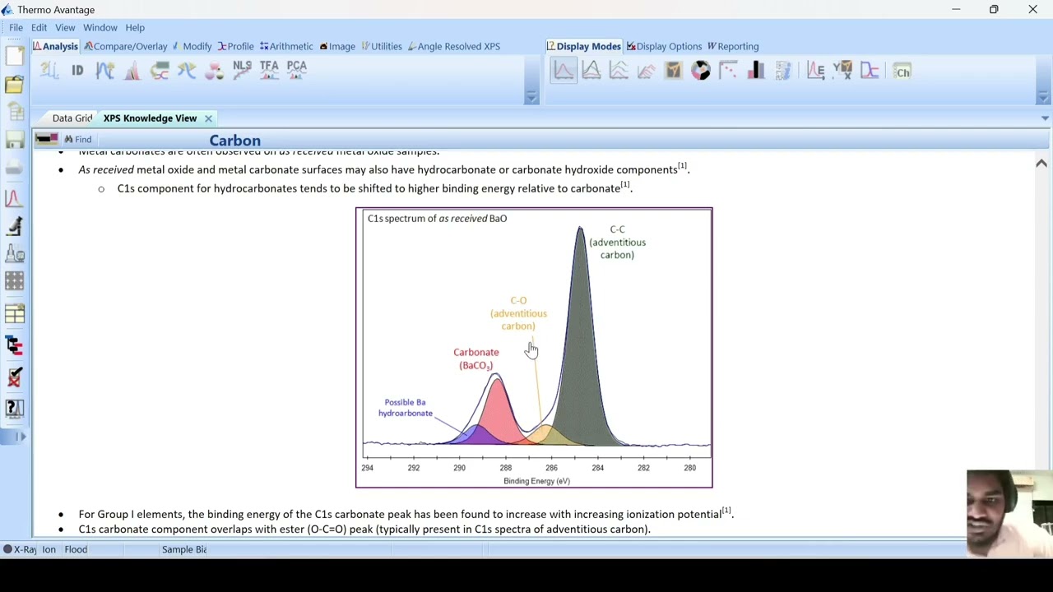This screenshot has width=1053, height=592.
Task: Click the checkmark-and-cross icon in sidebar
Action: pyautogui.click(x=14, y=377)
